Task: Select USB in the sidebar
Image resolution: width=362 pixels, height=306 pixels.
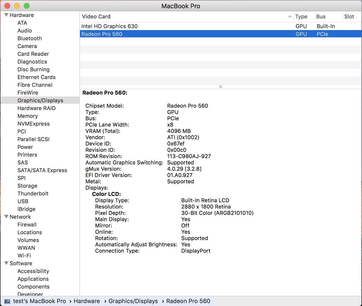Action: pyautogui.click(x=23, y=201)
